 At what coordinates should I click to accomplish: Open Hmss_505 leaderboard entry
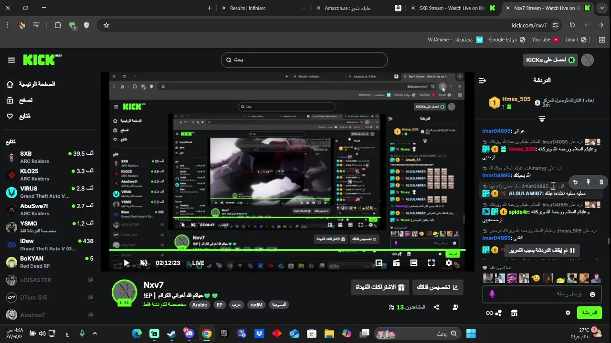[x=509, y=102]
